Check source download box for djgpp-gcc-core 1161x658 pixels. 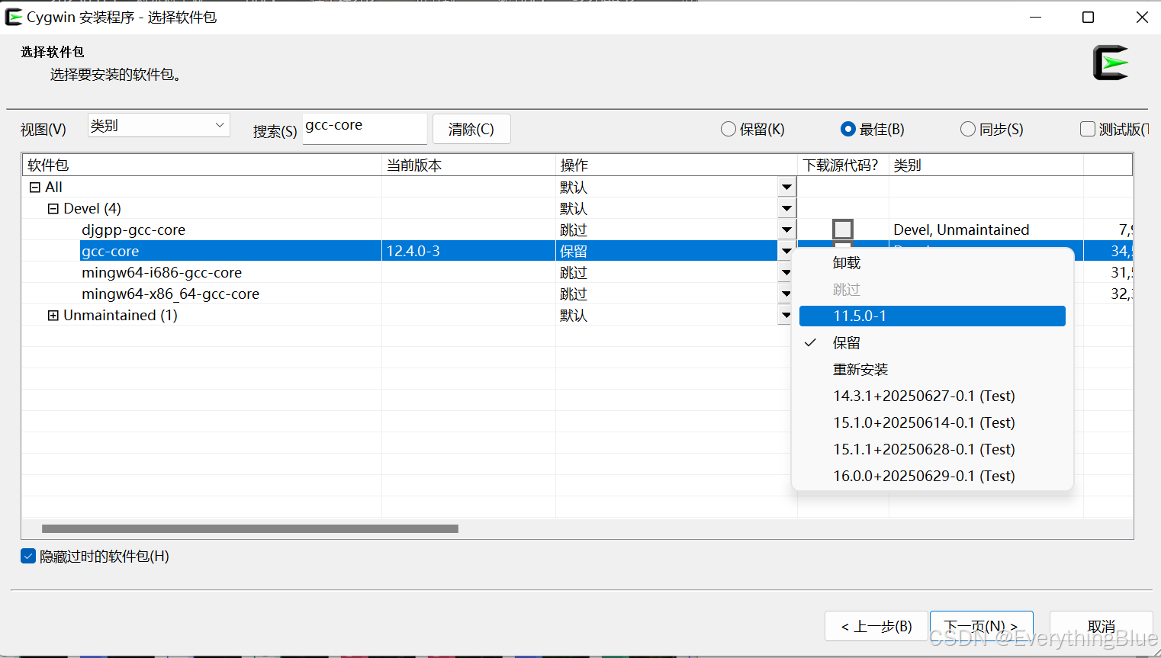pos(843,229)
